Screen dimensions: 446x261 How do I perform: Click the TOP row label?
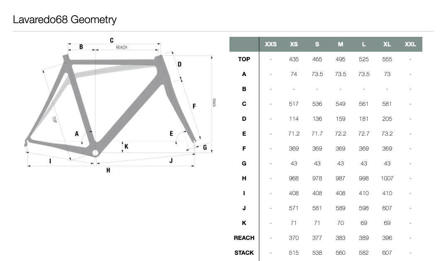244,59
